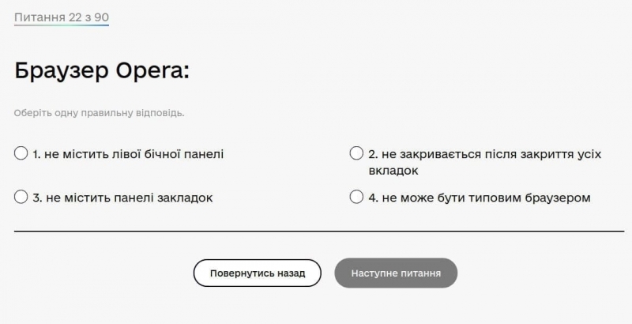Click the horizontal divider above the buttons
The width and height of the screenshot is (632, 324).
click(x=318, y=232)
